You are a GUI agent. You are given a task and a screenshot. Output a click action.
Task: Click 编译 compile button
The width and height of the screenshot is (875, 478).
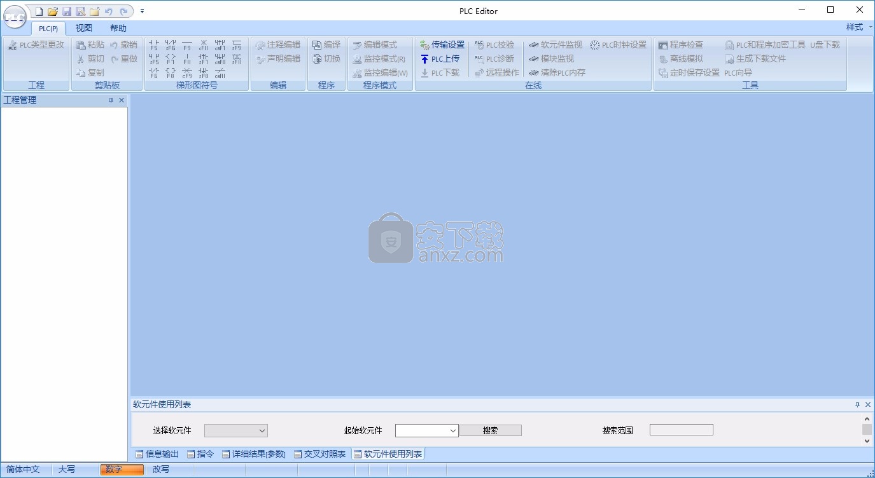pos(326,44)
